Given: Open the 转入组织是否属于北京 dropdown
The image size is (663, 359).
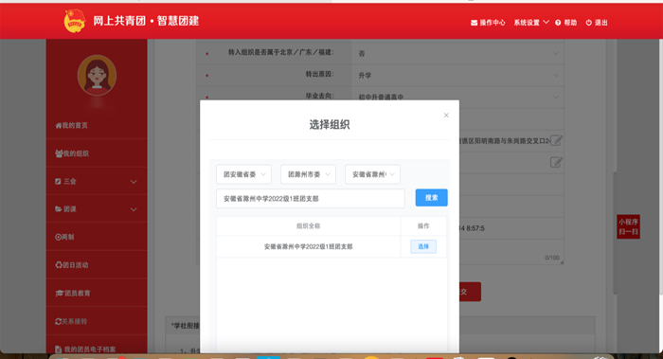Looking at the screenshot, I should 457,53.
